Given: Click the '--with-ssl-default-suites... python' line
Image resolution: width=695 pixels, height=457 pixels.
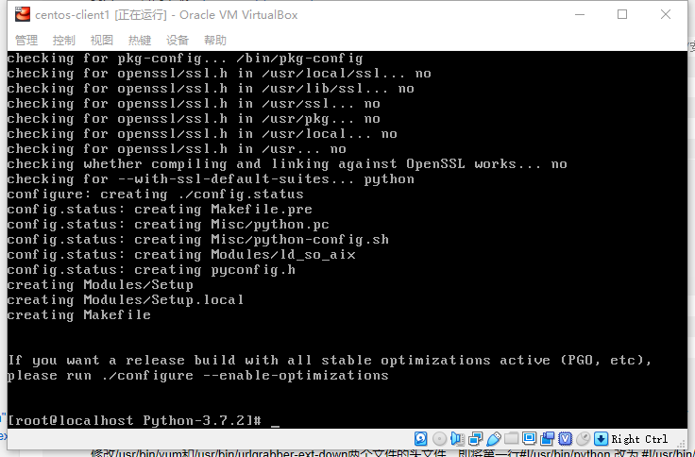Looking at the screenshot, I should pos(211,179).
